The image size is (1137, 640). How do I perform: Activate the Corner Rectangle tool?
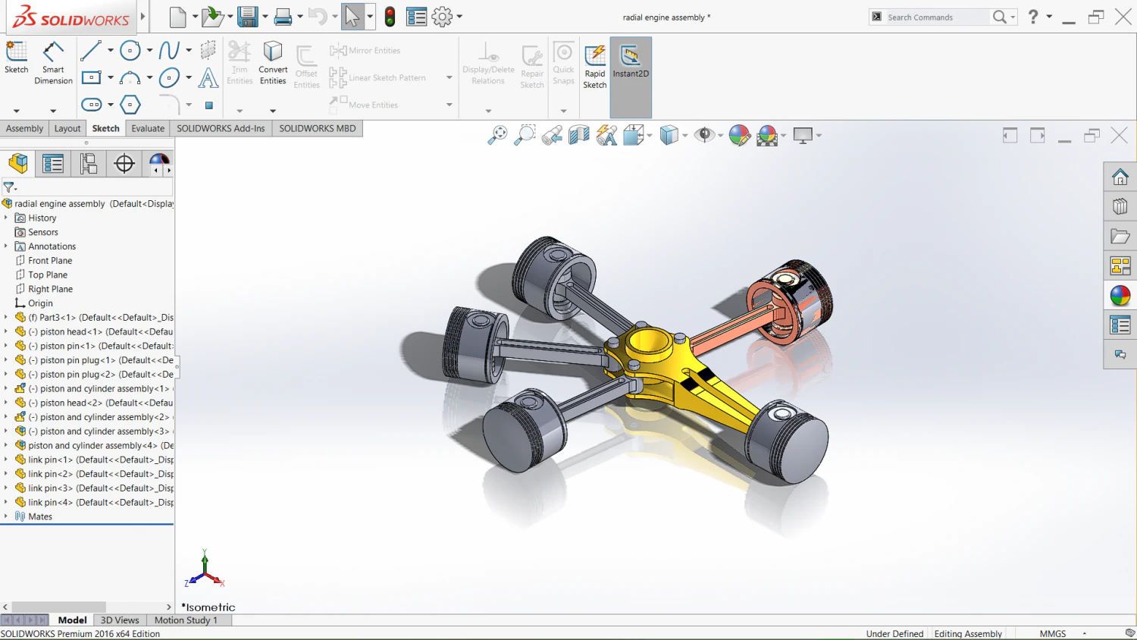pyautogui.click(x=91, y=77)
